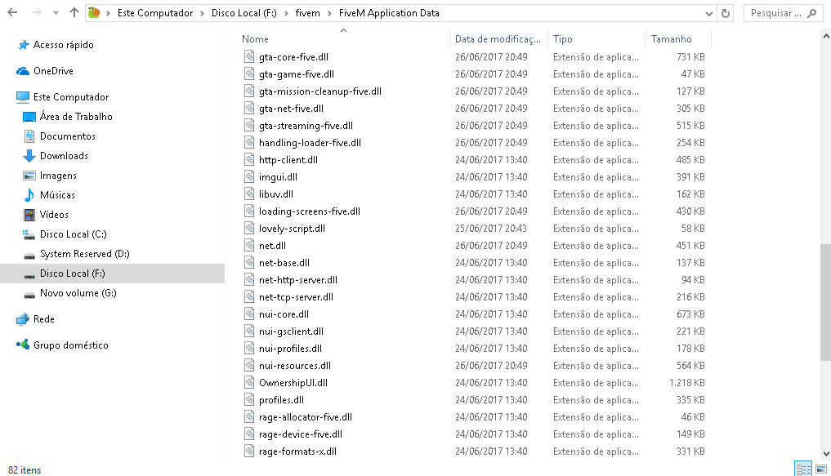The width and height of the screenshot is (831, 476).
Task: Go up one folder level
Action: (74, 13)
